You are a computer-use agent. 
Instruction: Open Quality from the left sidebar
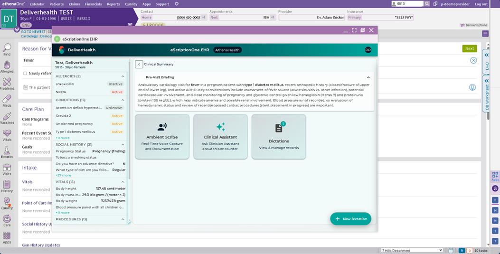point(7,203)
